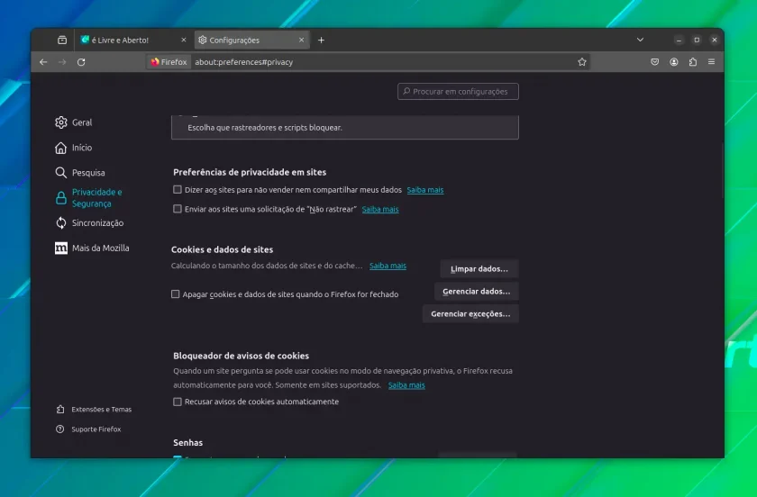Click the forward navigation arrow
This screenshot has width=757, height=497.
click(62, 62)
